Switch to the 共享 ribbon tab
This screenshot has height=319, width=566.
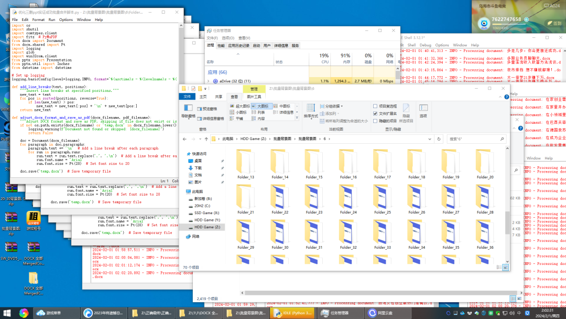(x=219, y=97)
